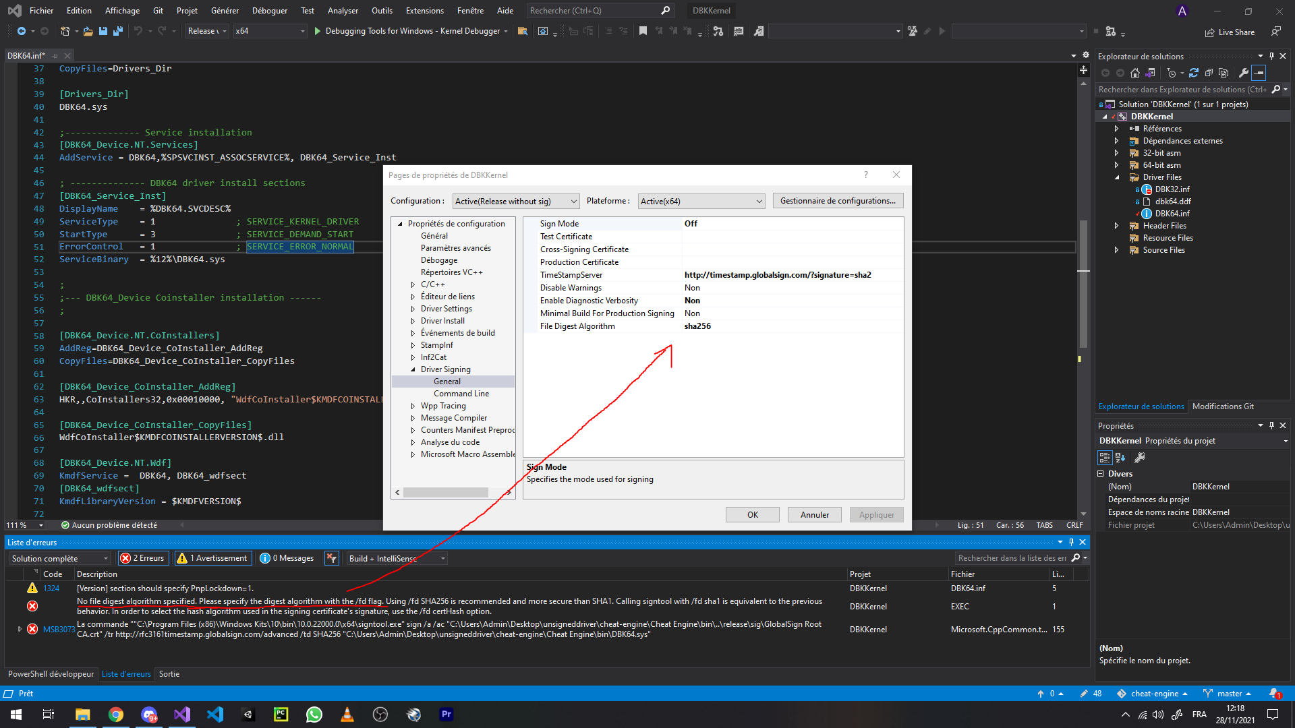Toggle the 0 Messages filter button

(x=288, y=558)
